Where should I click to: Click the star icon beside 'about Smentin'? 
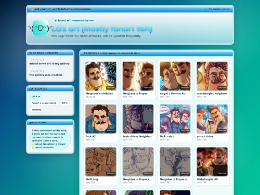tap(33, 147)
